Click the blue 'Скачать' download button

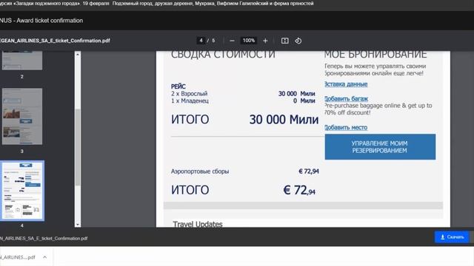tap(452, 237)
